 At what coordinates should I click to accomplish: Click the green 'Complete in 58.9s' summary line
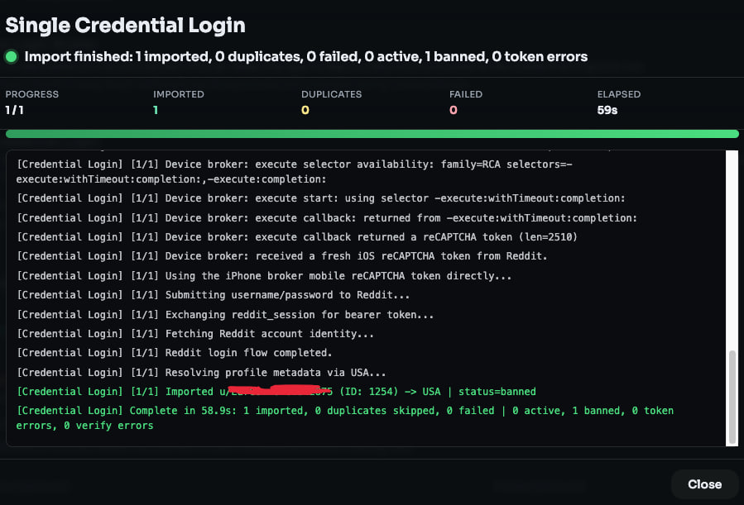point(345,418)
